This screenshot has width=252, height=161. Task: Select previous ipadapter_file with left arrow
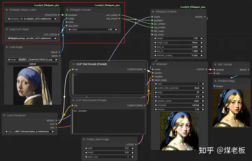[x=9, y=19]
